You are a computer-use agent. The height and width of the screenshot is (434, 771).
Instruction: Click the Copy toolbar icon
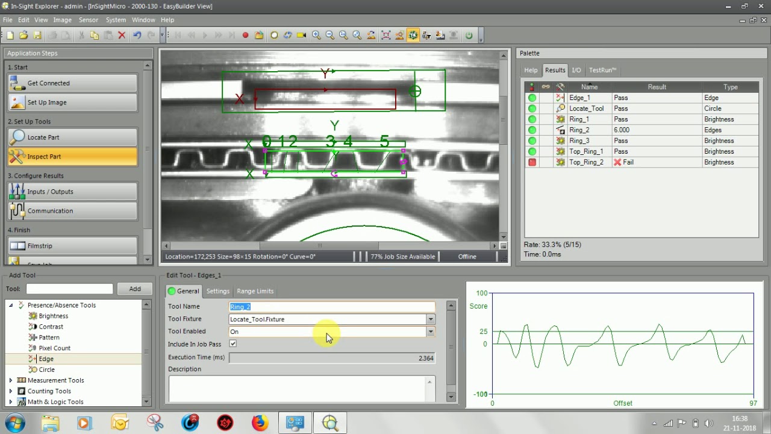95,36
